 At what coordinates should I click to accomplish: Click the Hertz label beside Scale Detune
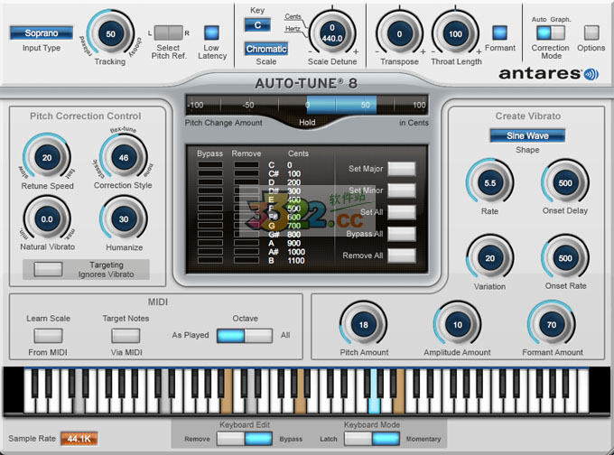[x=293, y=29]
